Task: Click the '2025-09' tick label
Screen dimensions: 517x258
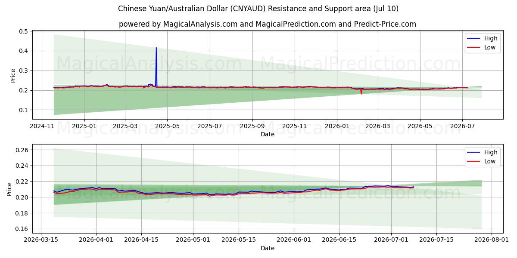Action: pos(252,126)
